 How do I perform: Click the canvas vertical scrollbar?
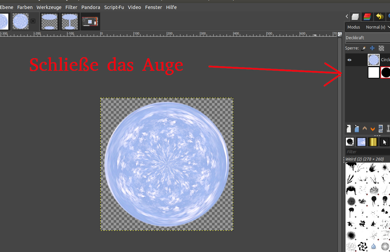click(x=340, y=144)
